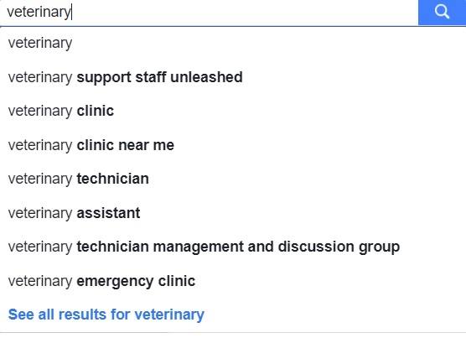Choose 'veterinary support staff unleashed' suggestion
The image size is (466, 338).
click(x=233, y=77)
